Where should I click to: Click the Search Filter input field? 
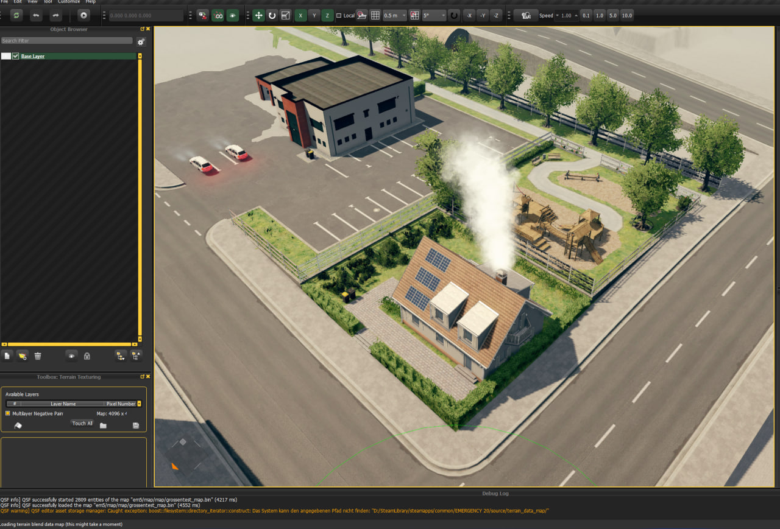click(66, 41)
